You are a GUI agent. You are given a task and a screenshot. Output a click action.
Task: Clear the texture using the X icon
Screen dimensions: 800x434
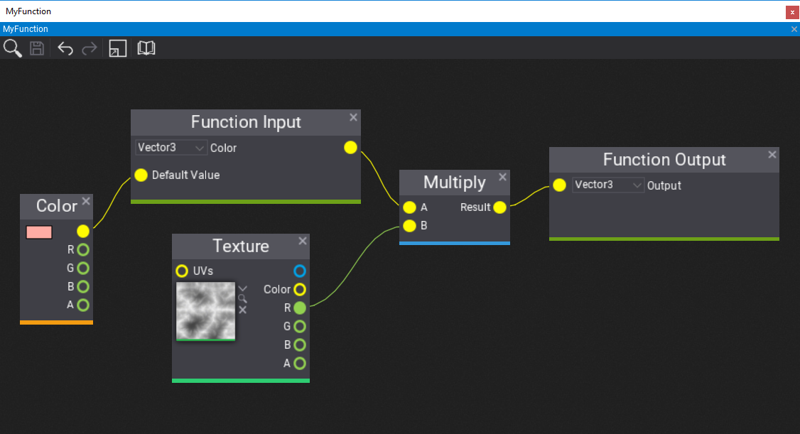tap(242, 310)
